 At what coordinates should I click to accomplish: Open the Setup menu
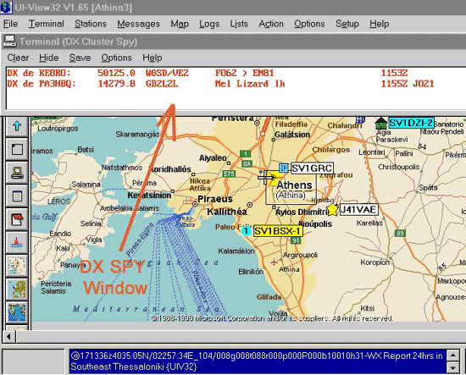coord(347,24)
